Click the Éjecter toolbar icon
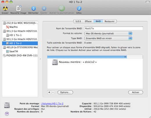Screen dimensions: 151x118 44,8
